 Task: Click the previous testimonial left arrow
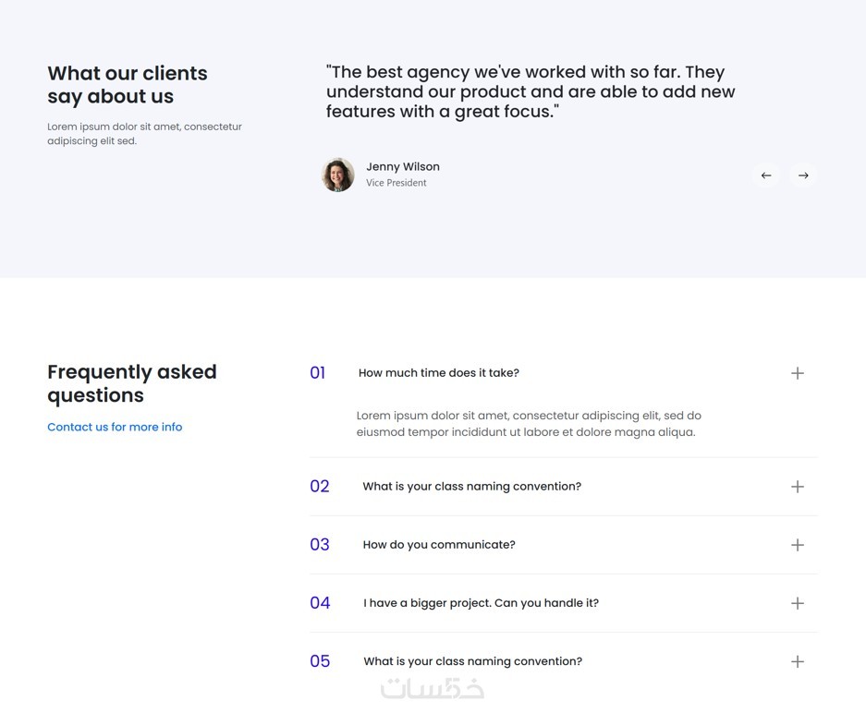coord(766,175)
